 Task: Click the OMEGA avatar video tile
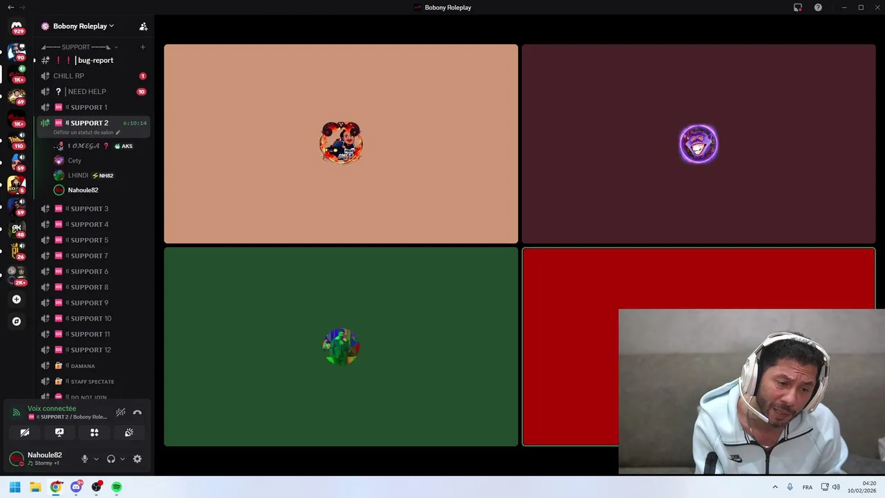pyautogui.click(x=341, y=144)
